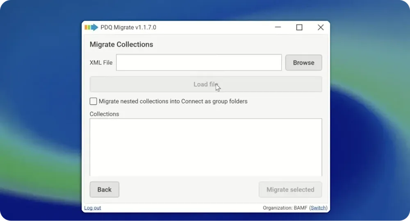Screen dimensions: 410x221
Task: Click inside the Collections list box
Action: pos(206,147)
